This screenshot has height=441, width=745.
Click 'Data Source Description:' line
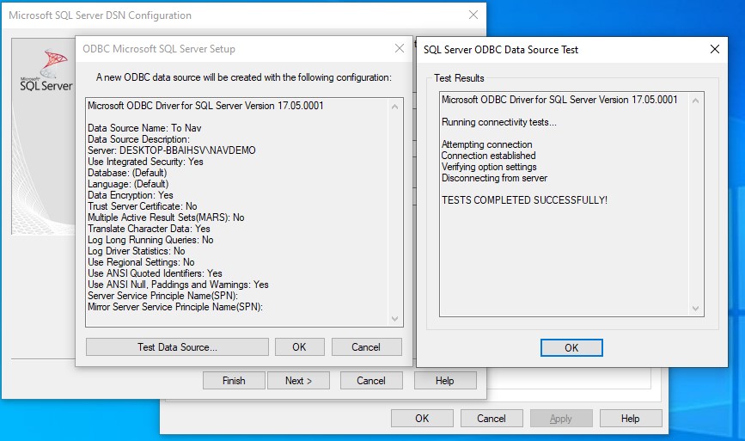tap(138, 139)
